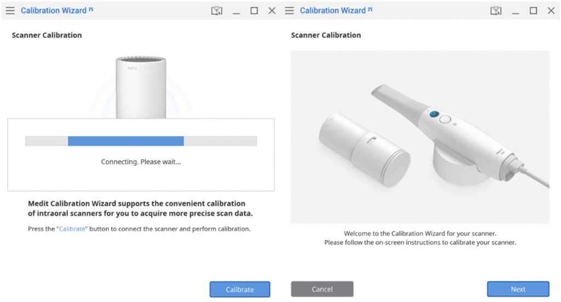Minimize the left Calibration Wizard window
Viewport: 561px width, 302px height.
click(x=236, y=13)
